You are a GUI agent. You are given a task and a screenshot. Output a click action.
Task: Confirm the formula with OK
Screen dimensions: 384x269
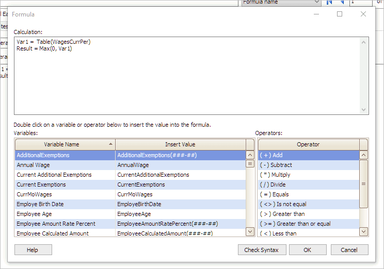308,250
